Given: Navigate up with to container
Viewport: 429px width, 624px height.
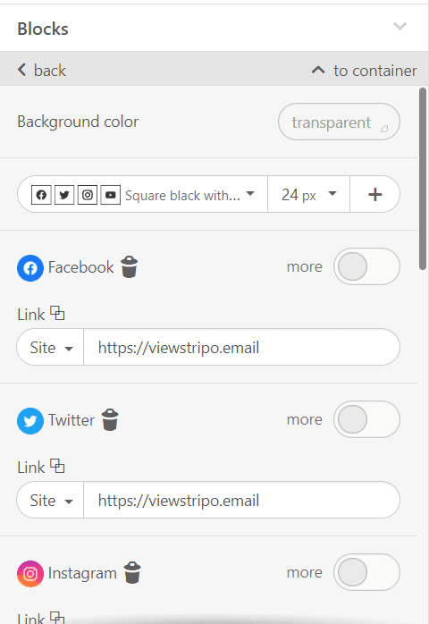Looking at the screenshot, I should click(364, 71).
